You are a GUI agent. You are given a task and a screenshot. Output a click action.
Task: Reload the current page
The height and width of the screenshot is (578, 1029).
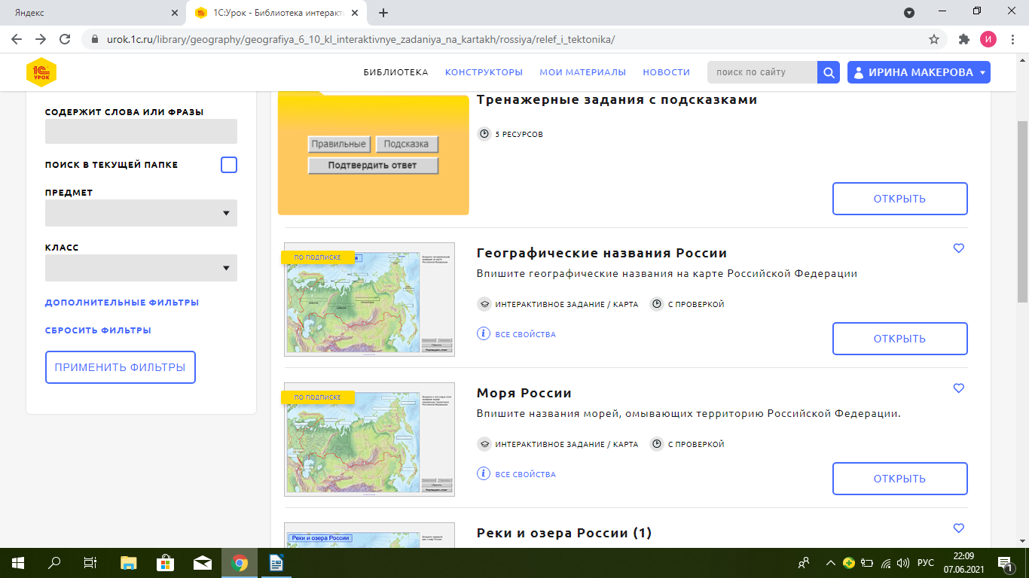65,39
